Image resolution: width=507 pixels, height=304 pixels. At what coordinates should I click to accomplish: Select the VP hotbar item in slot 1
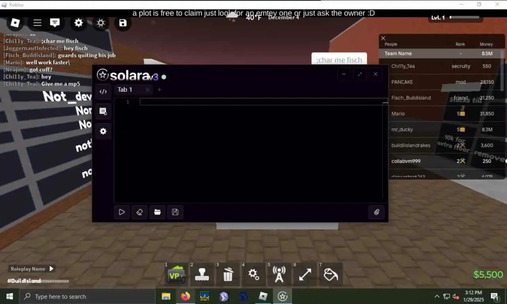click(x=177, y=274)
